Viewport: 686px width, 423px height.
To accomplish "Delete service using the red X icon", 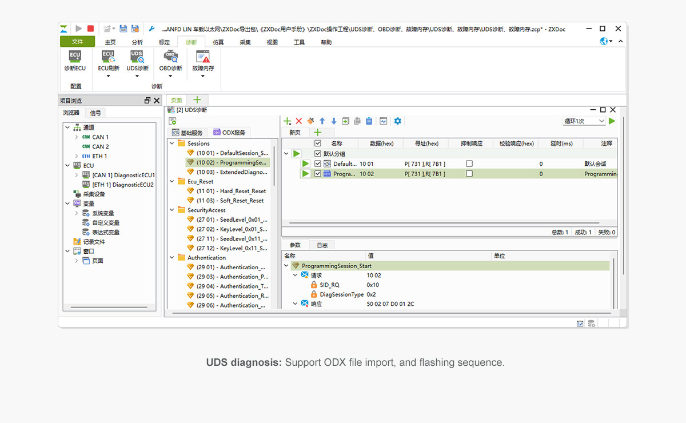I will pyautogui.click(x=298, y=121).
